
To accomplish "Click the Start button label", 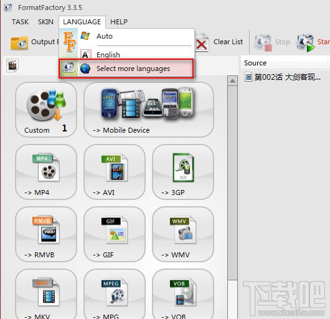I will point(324,42).
